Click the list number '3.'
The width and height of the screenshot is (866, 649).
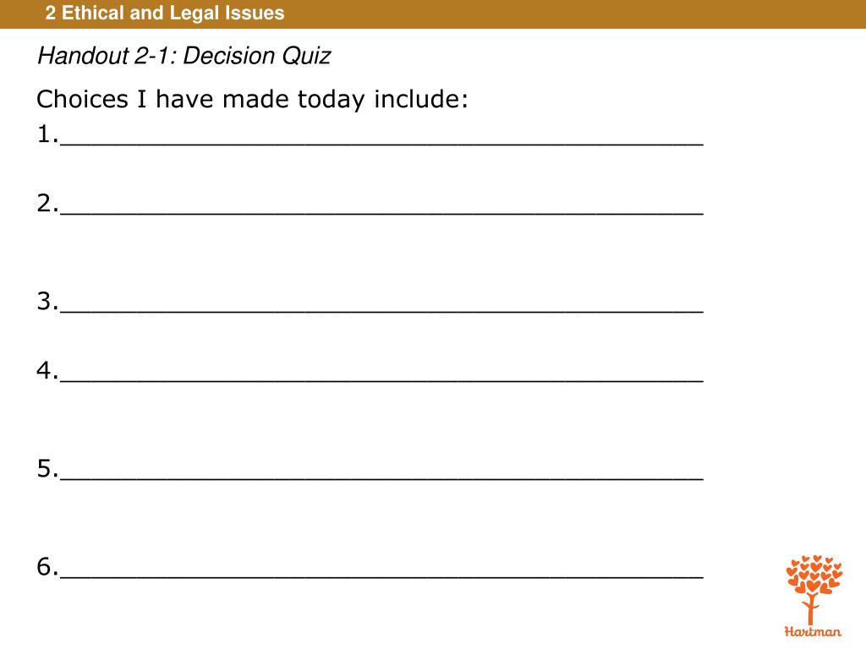point(47,302)
